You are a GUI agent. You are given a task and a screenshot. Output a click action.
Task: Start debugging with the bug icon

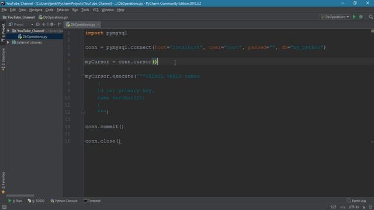click(361, 17)
